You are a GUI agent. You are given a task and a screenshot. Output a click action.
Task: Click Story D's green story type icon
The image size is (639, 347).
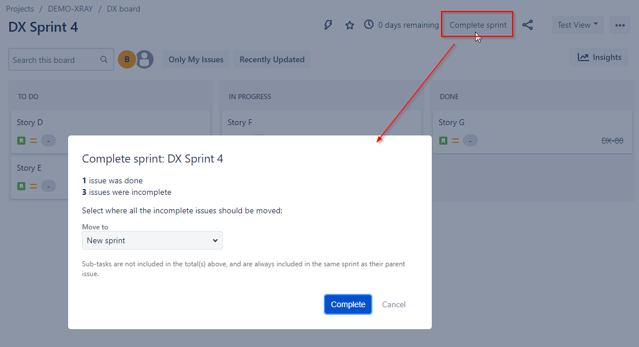[21, 141]
